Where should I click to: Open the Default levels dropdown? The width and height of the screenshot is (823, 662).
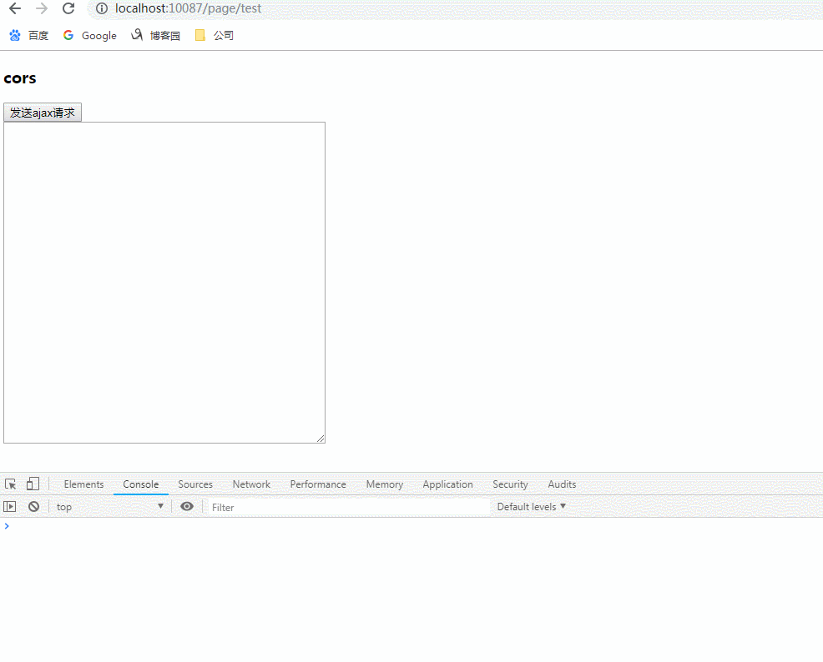pos(531,506)
